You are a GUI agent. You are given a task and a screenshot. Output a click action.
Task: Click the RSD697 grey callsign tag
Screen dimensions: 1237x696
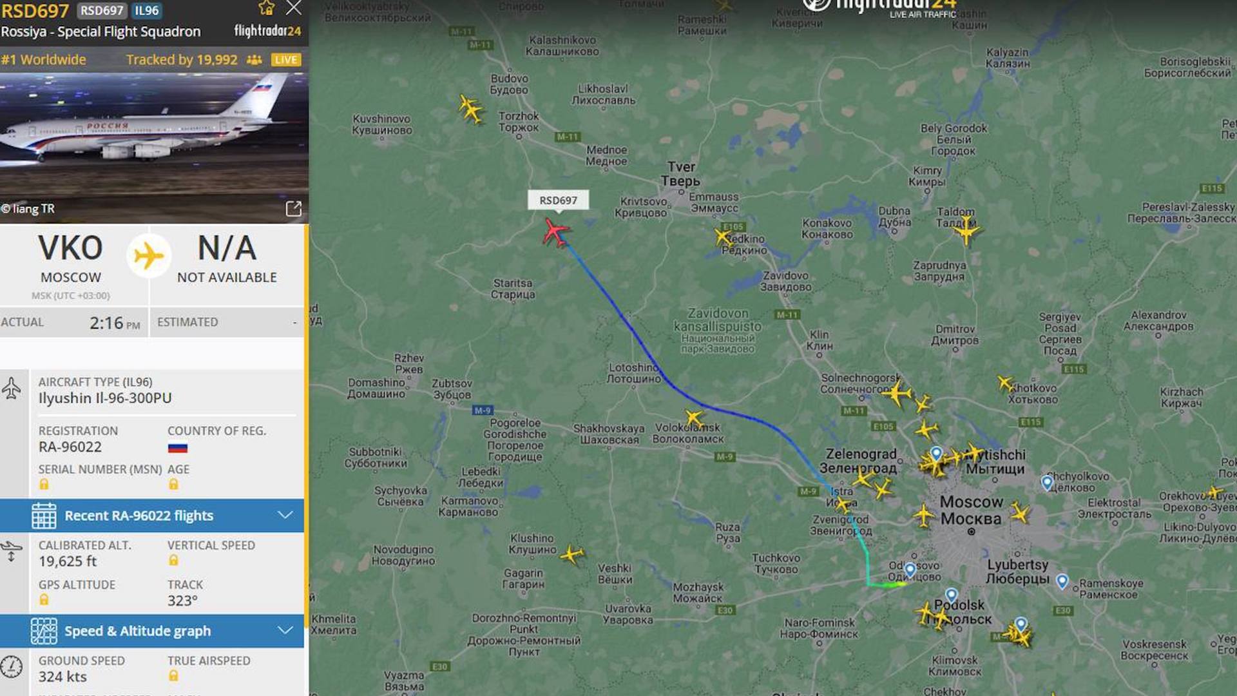(102, 11)
